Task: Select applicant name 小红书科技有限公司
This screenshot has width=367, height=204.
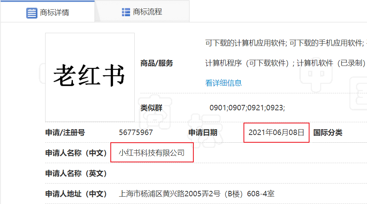Action: click(152, 153)
